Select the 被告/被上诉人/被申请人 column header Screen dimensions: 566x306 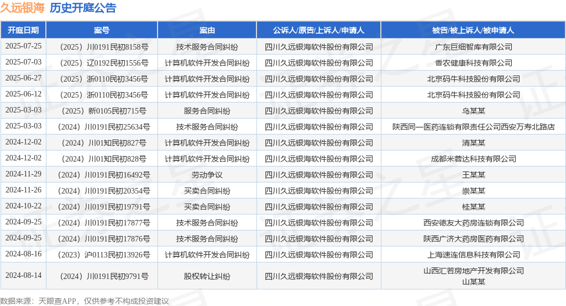tap(473, 30)
